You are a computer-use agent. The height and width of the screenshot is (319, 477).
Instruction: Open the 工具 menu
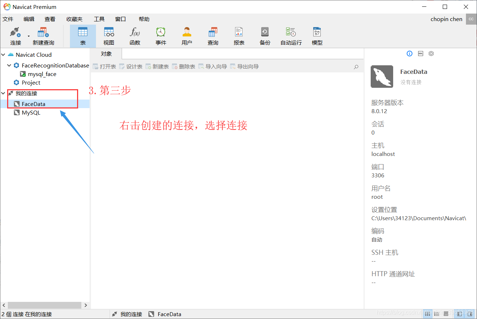99,19
